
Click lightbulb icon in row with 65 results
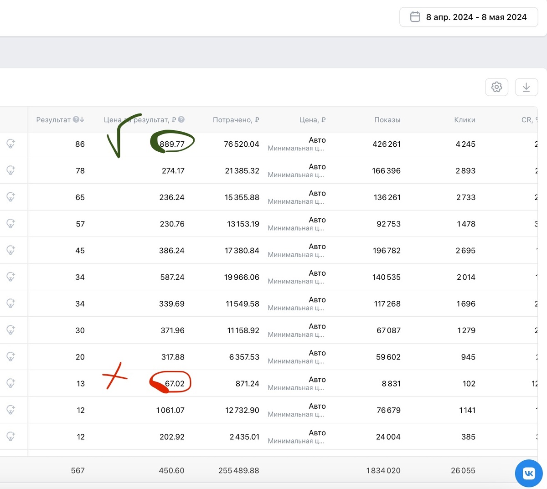pyautogui.click(x=11, y=197)
